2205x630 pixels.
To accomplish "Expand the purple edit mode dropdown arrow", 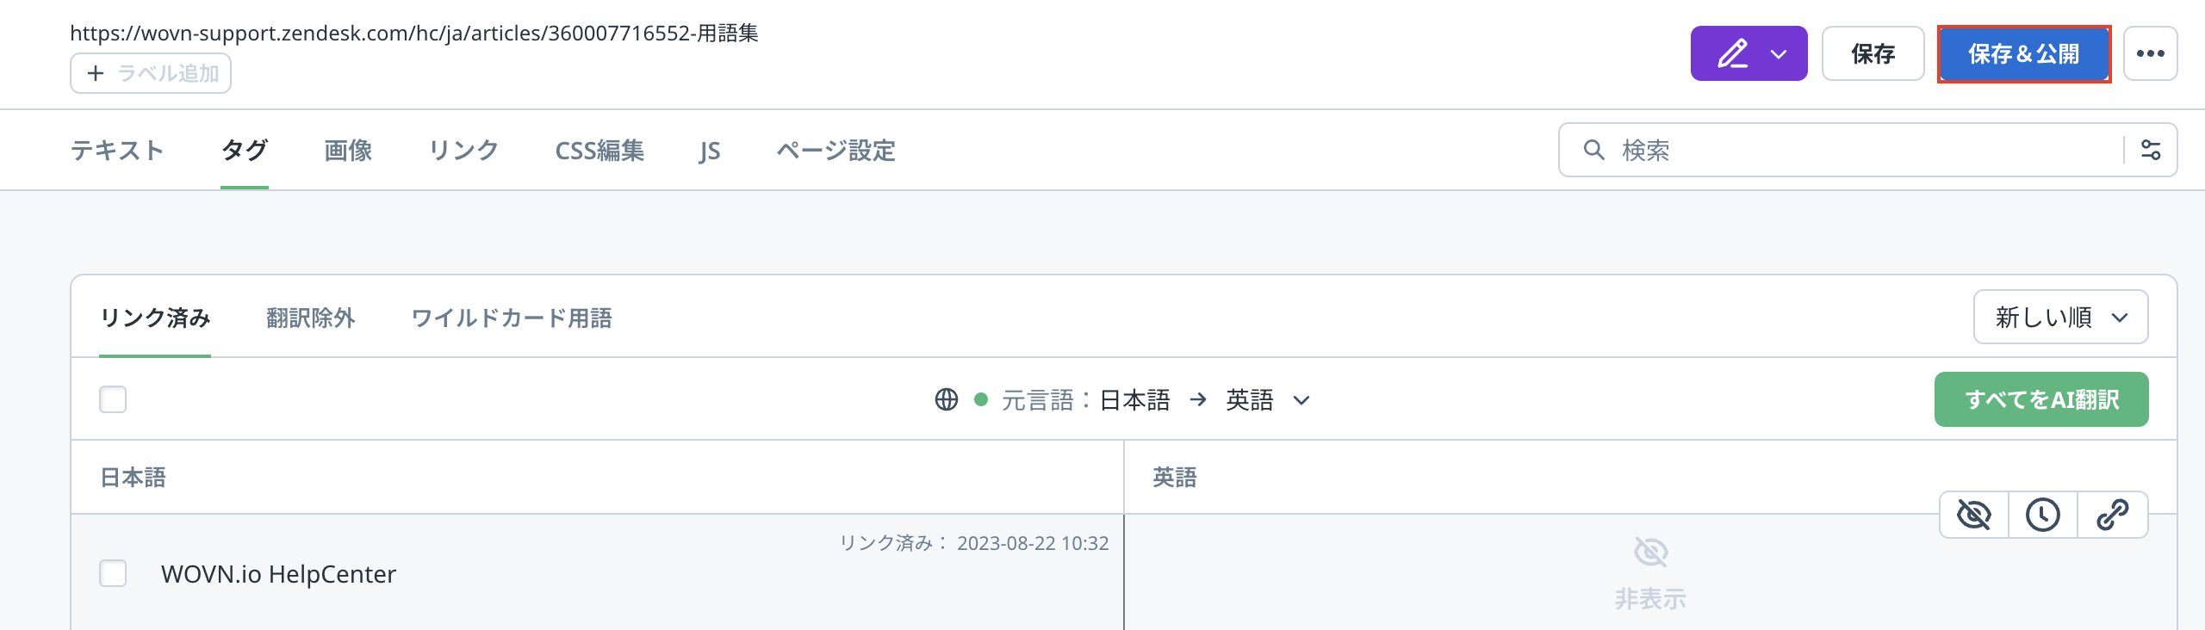I will 1779,54.
